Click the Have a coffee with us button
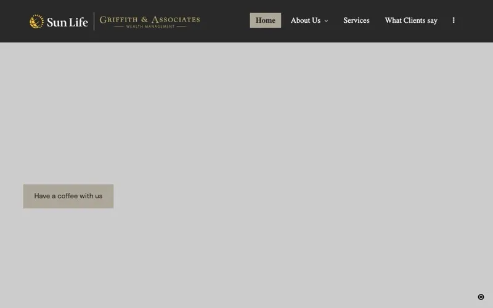This screenshot has width=493, height=308. tap(68, 196)
